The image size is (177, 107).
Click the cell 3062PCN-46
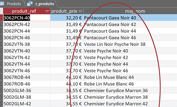click(27, 38)
